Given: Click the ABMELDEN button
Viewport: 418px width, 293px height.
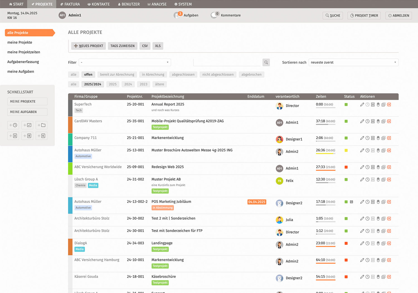Looking at the screenshot, I should click(398, 16).
